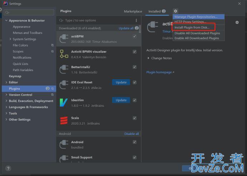Select Appearance settings item
The image size is (247, 176).
(x=21, y=26)
